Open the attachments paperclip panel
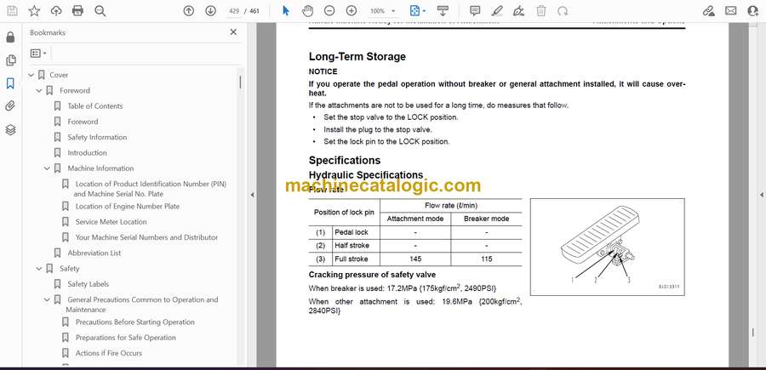Screen dimensions: 766x370 (11, 106)
